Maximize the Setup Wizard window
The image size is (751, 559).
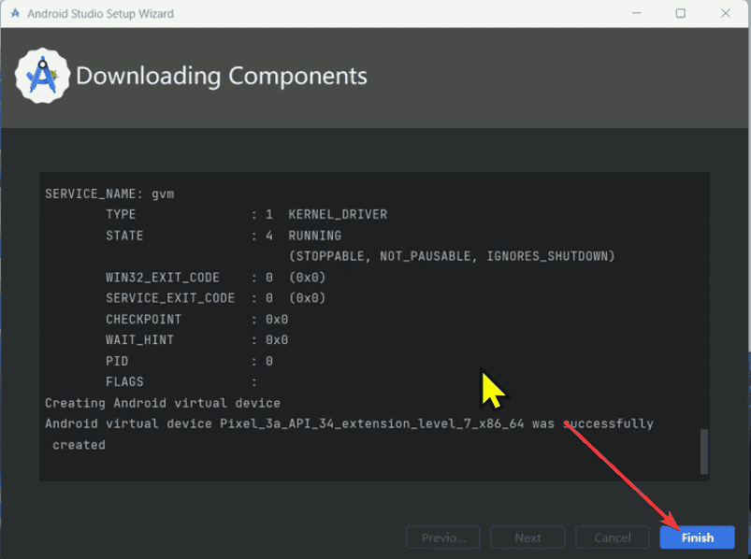pyautogui.click(x=680, y=14)
